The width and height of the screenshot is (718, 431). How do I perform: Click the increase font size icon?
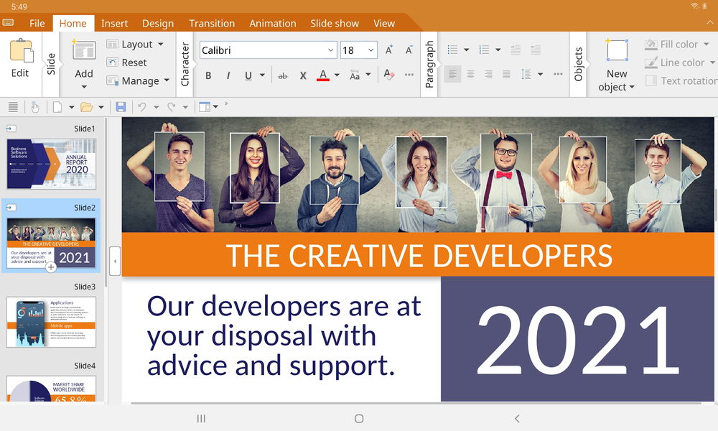389,50
